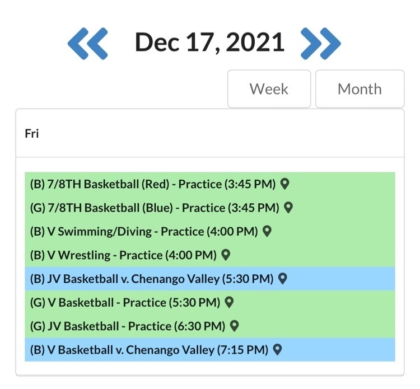Open Girls 7/8TH Basketball (Blue) practice event

point(155,208)
